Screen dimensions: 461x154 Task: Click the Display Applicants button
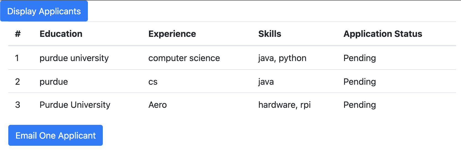[44, 11]
